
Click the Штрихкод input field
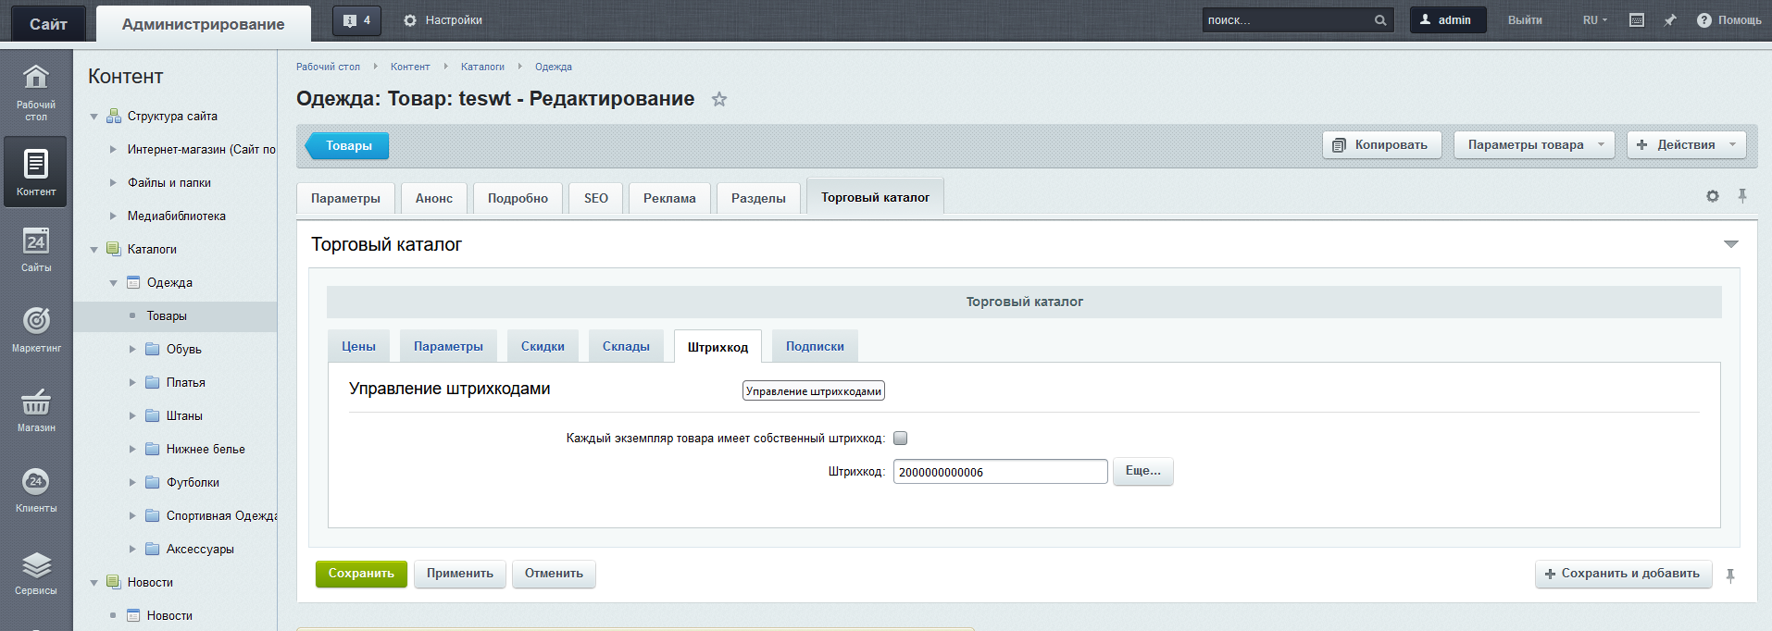(1000, 472)
